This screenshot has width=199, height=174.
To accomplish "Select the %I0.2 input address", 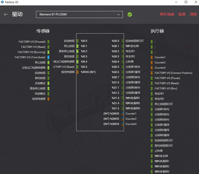I will (84, 51).
